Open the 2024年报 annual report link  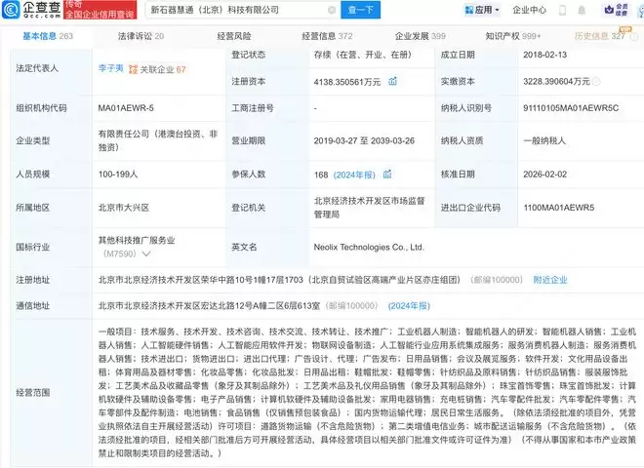(x=355, y=175)
